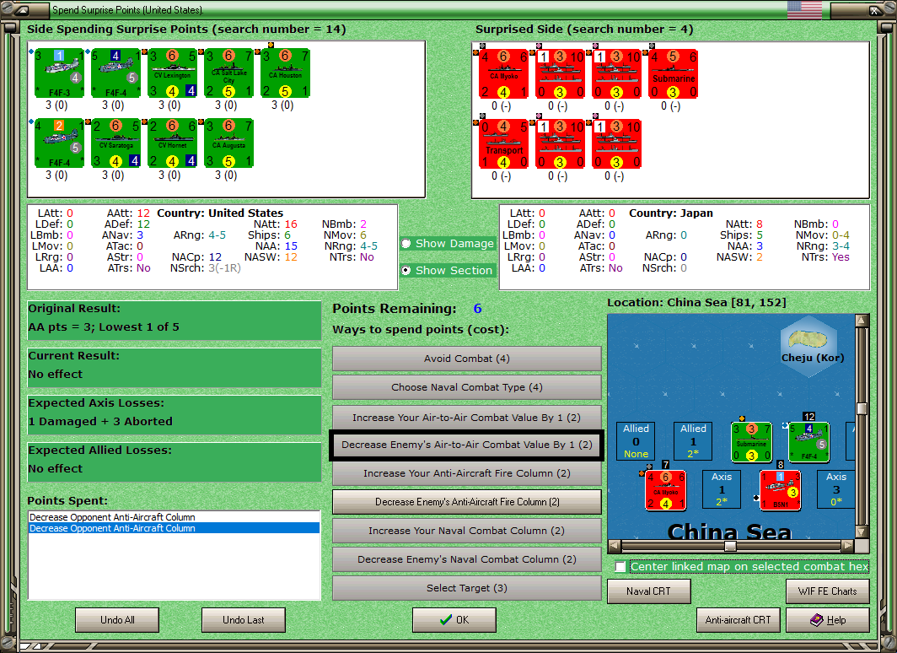
Task: Open the Naval CRT chart
Action: (x=649, y=591)
